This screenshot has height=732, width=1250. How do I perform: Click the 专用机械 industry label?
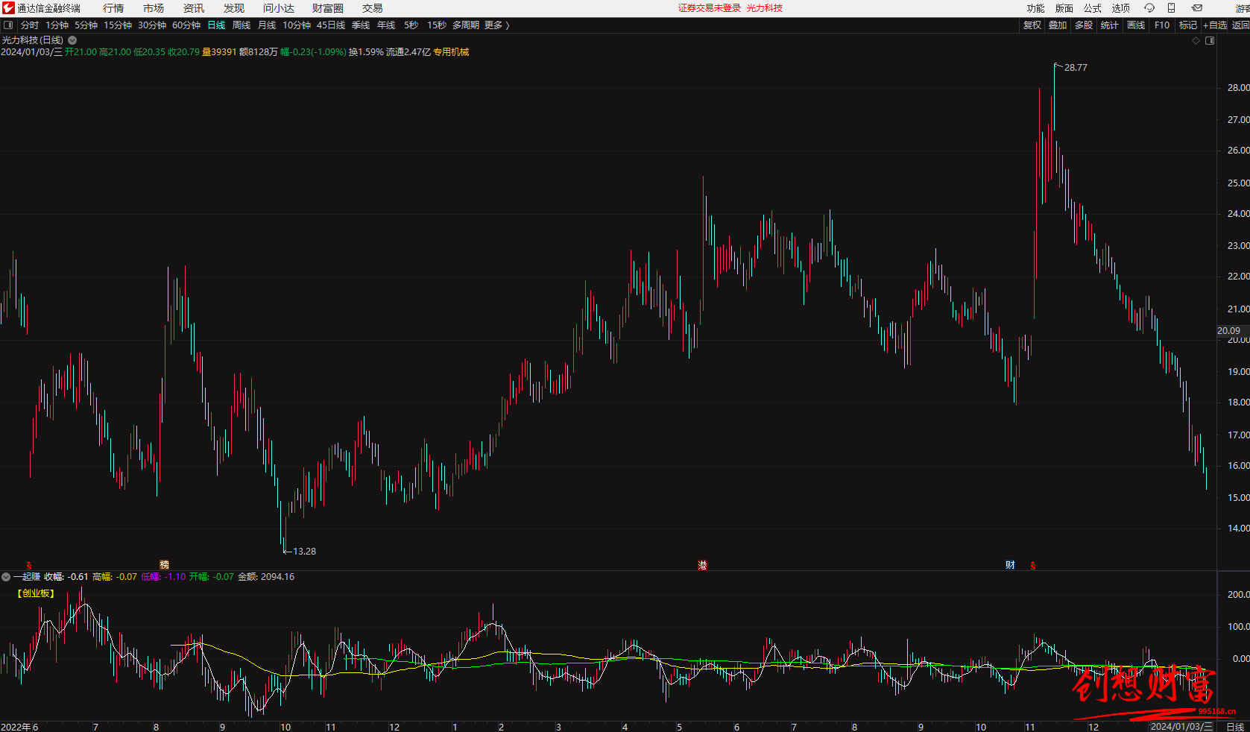coord(452,52)
